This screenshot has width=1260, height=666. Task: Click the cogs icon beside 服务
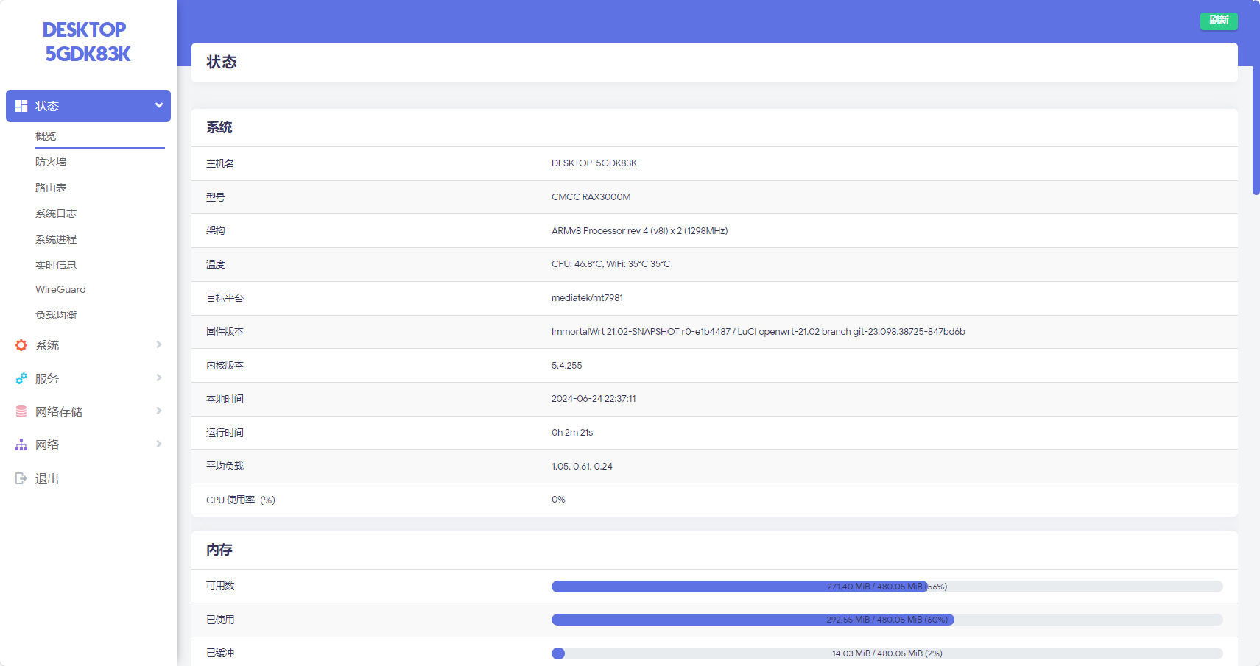21,378
